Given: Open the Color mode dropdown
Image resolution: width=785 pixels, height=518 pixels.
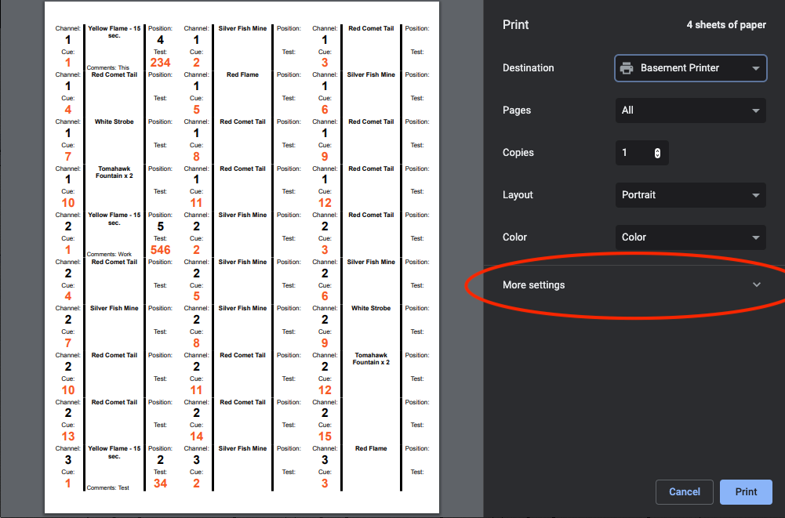Looking at the screenshot, I should point(690,237).
